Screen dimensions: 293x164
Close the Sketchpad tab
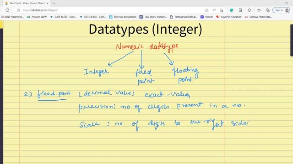[47, 3]
